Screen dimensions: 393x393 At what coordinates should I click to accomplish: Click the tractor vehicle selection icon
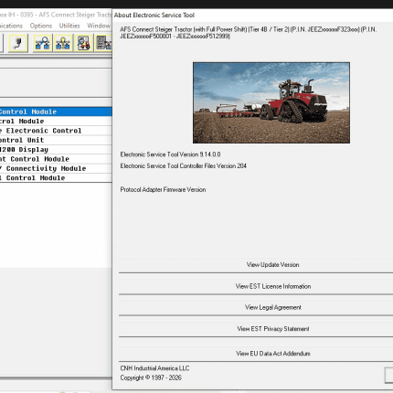83,43
